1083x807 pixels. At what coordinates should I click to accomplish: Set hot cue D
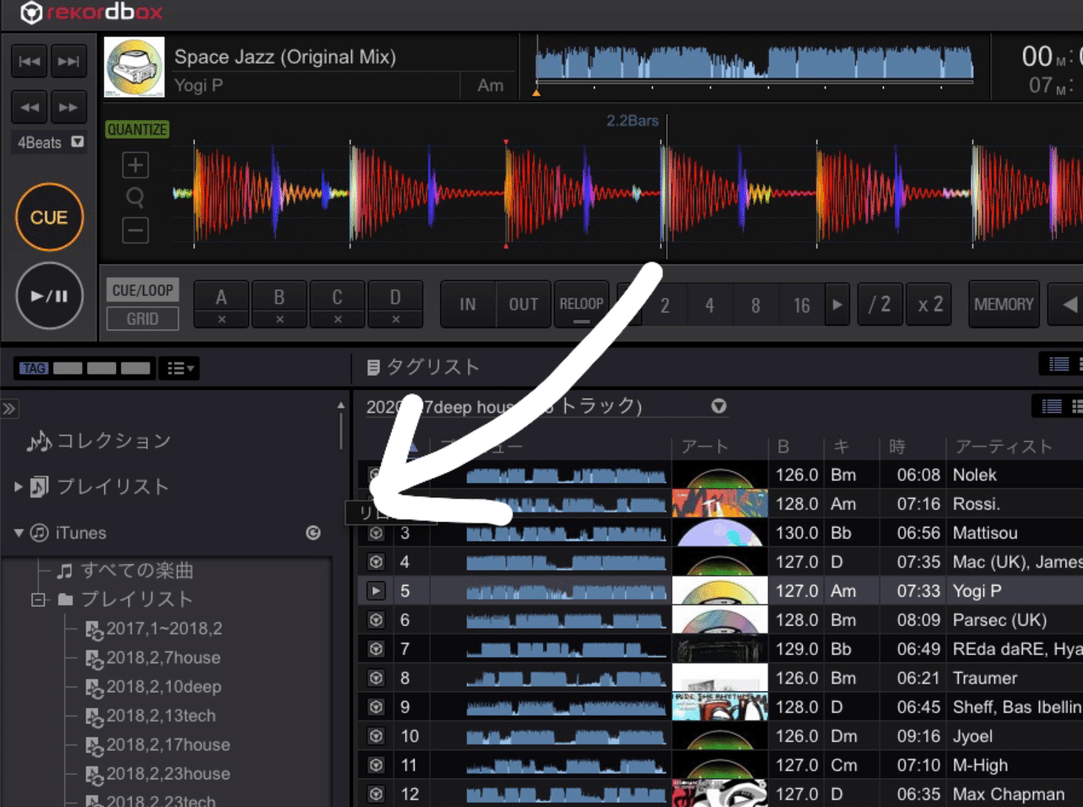(395, 297)
